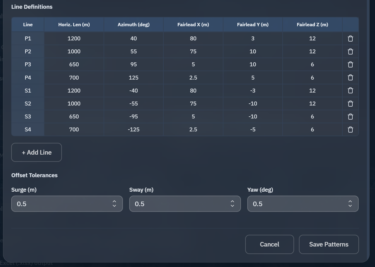Delete line P3 via trash icon
The width and height of the screenshot is (375, 267).
point(350,64)
